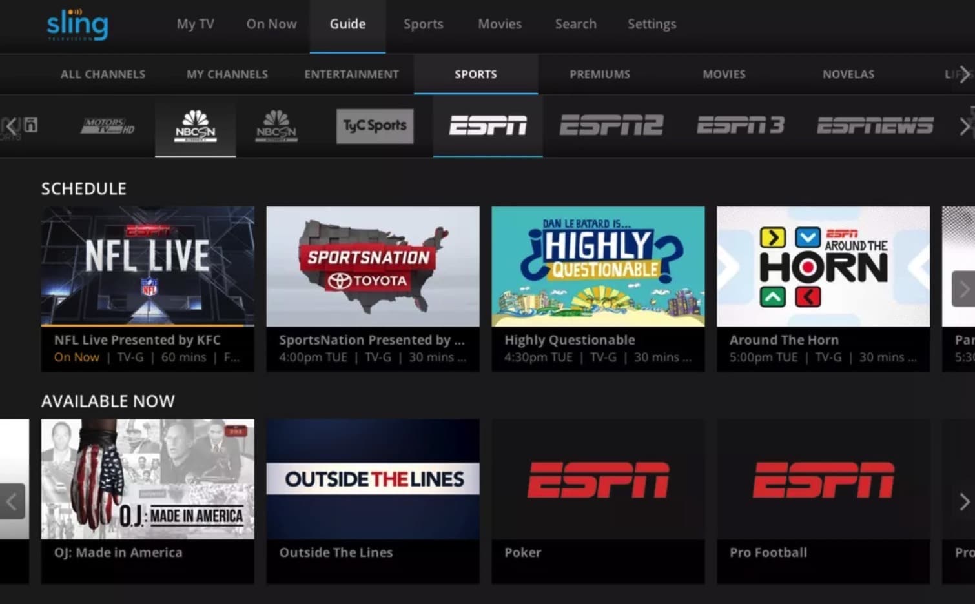This screenshot has width=975, height=604.
Task: Click the 'Poker' caption
Action: point(523,552)
